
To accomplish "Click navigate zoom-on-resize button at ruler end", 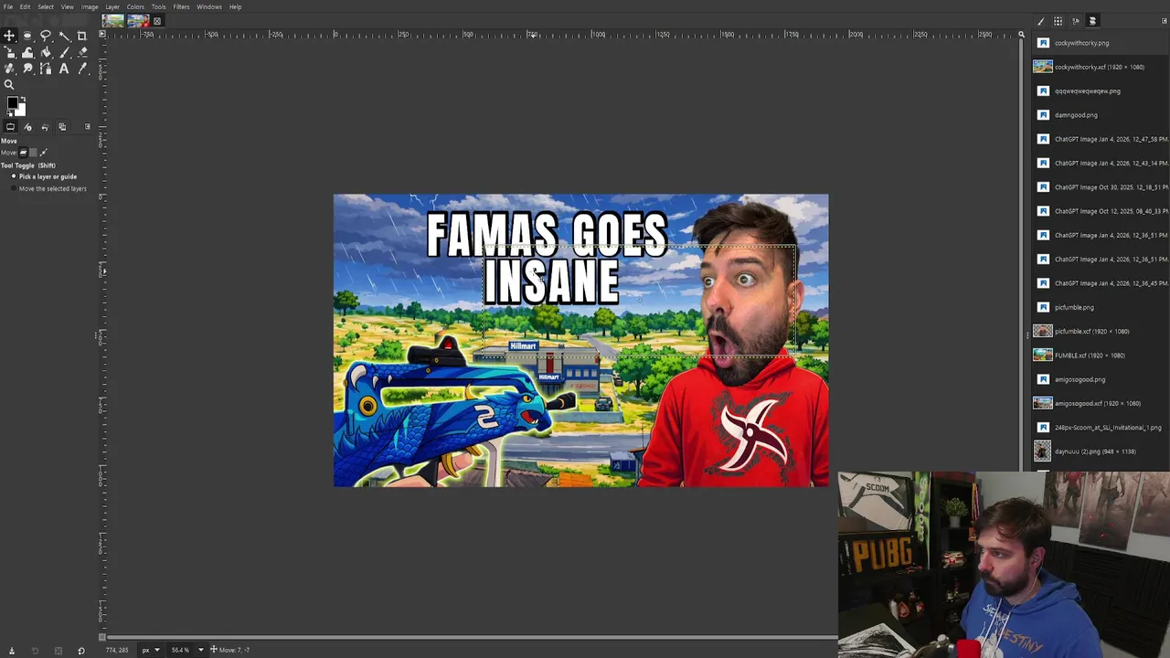I will (x=1021, y=35).
